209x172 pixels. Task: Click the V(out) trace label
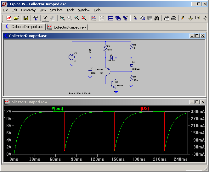coord(57,109)
